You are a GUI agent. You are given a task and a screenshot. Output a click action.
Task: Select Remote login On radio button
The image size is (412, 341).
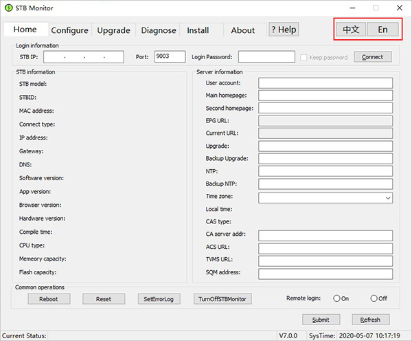click(336, 298)
